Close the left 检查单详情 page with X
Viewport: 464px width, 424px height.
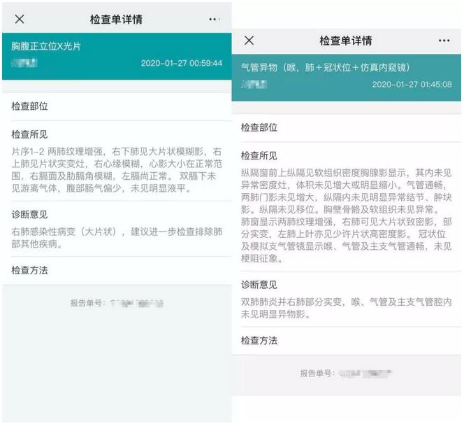pos(20,20)
